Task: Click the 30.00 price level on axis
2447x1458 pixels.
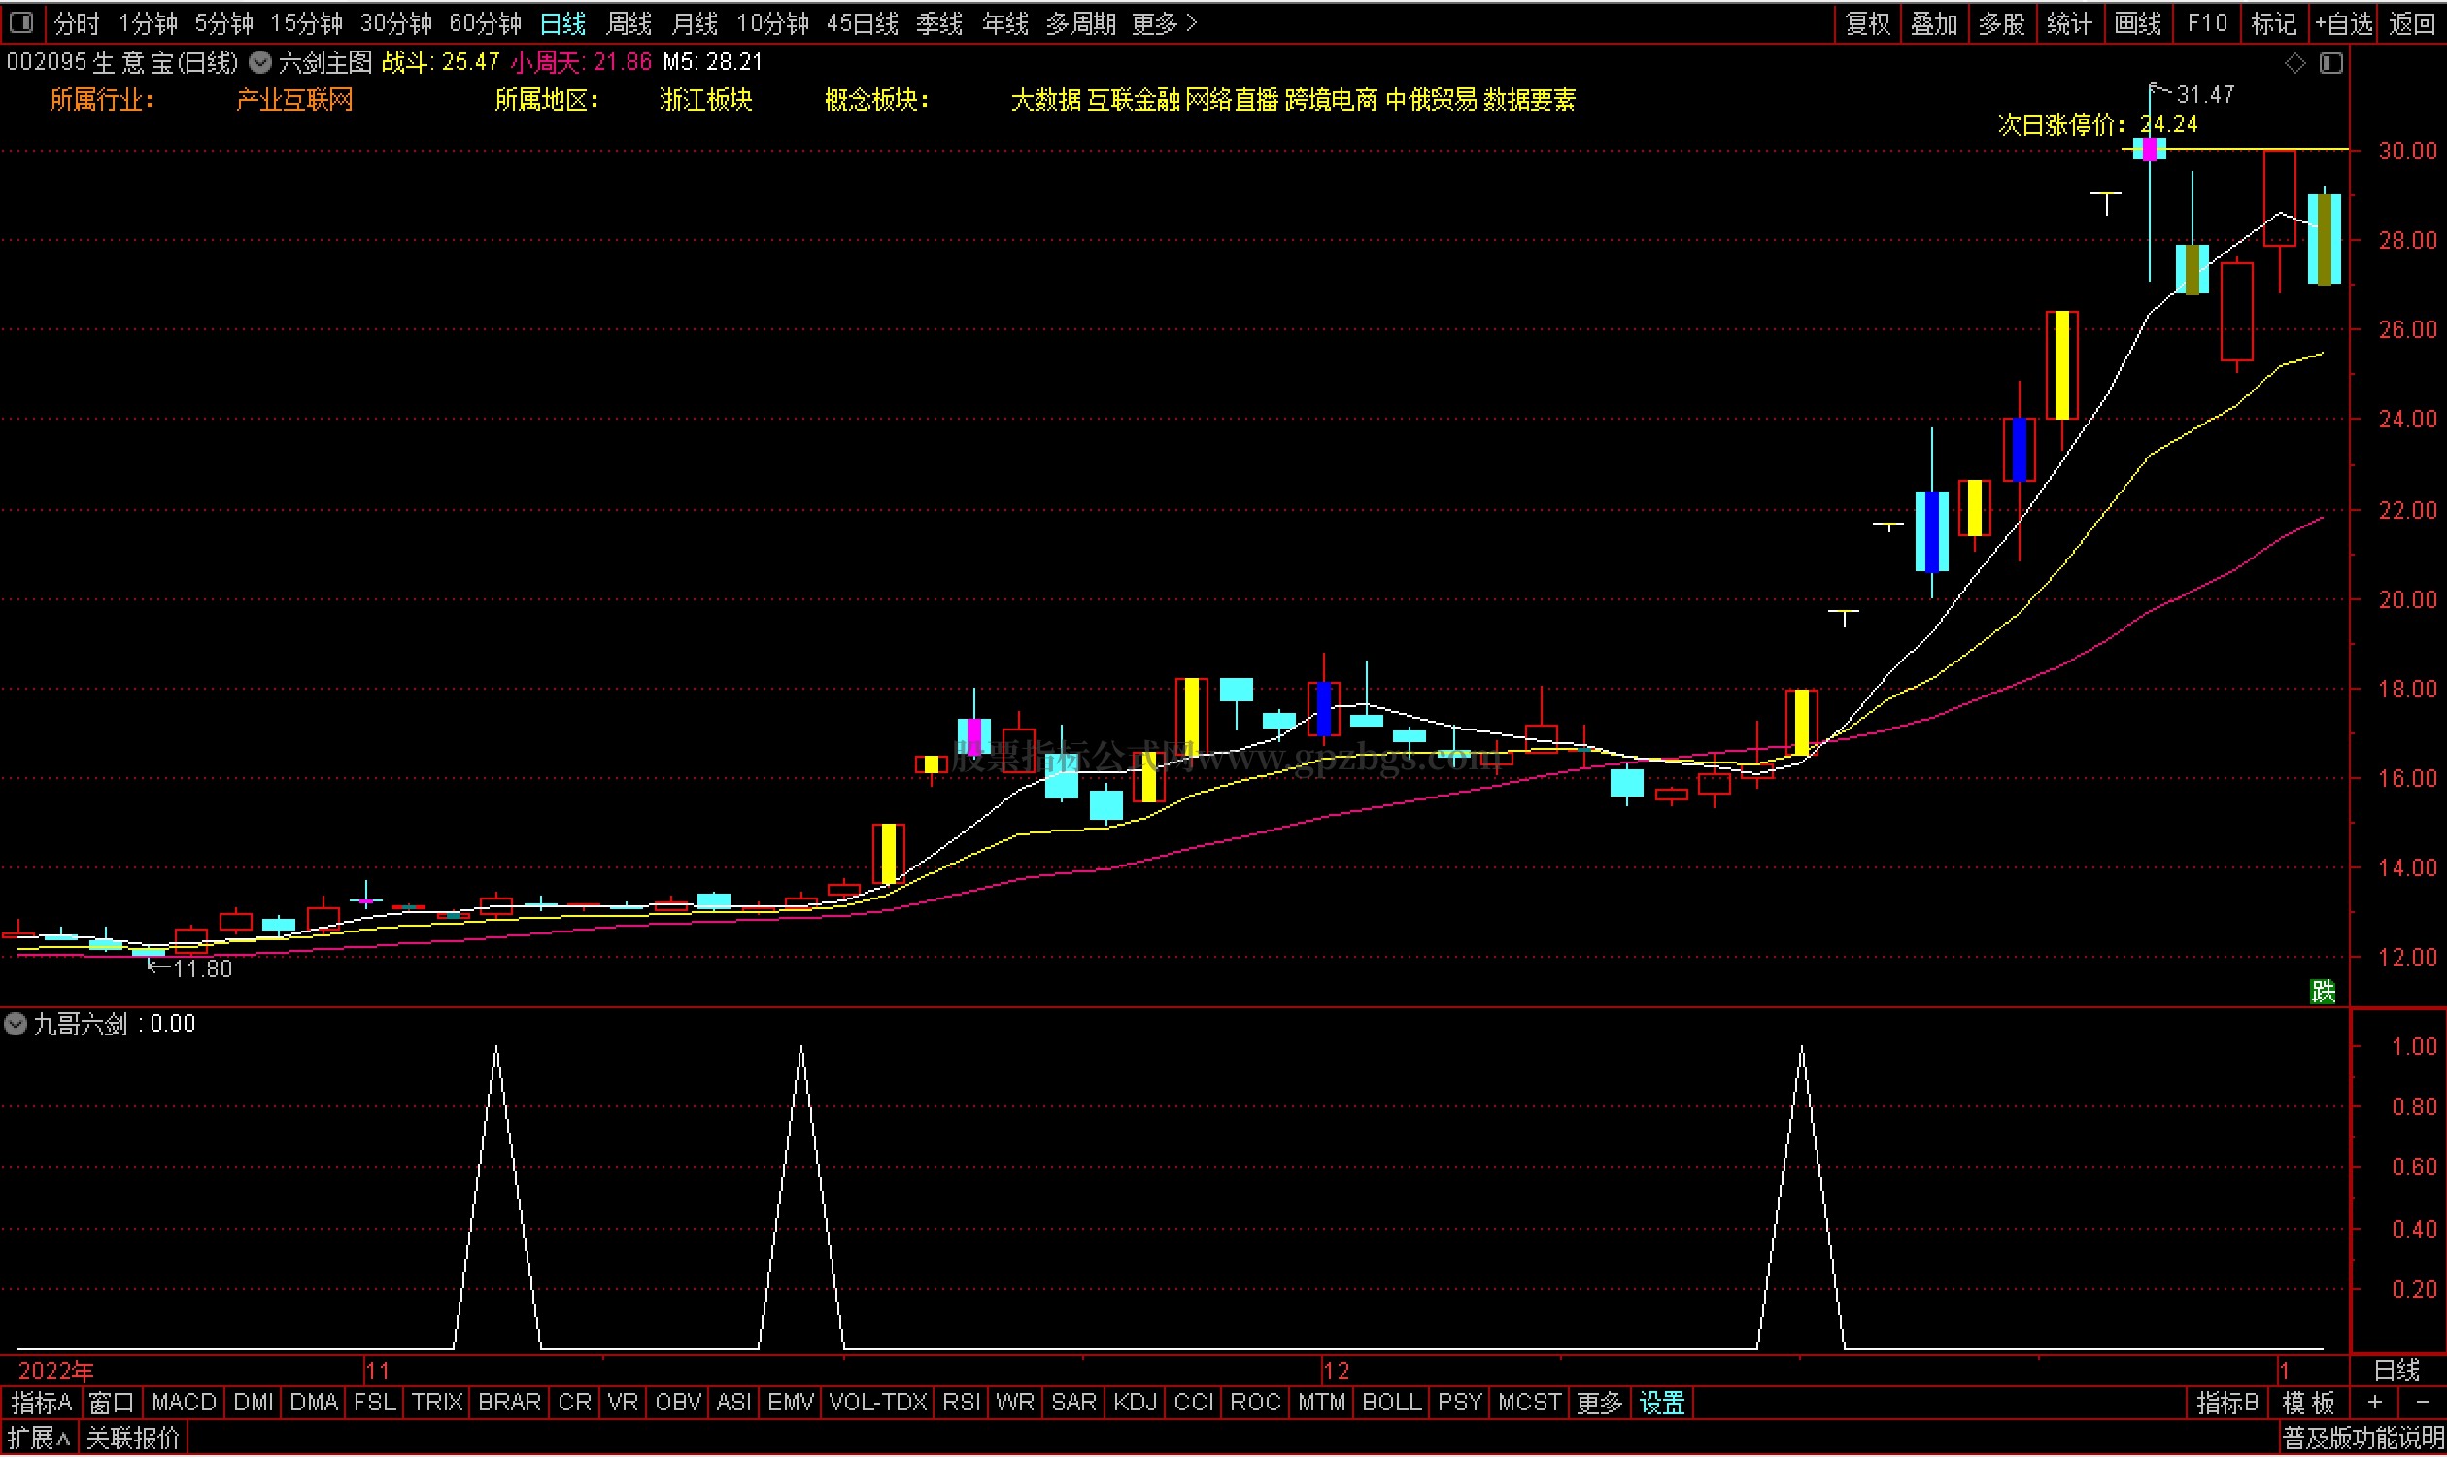Action: [x=2407, y=151]
